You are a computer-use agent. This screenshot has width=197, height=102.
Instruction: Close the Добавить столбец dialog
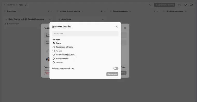(x=117, y=27)
